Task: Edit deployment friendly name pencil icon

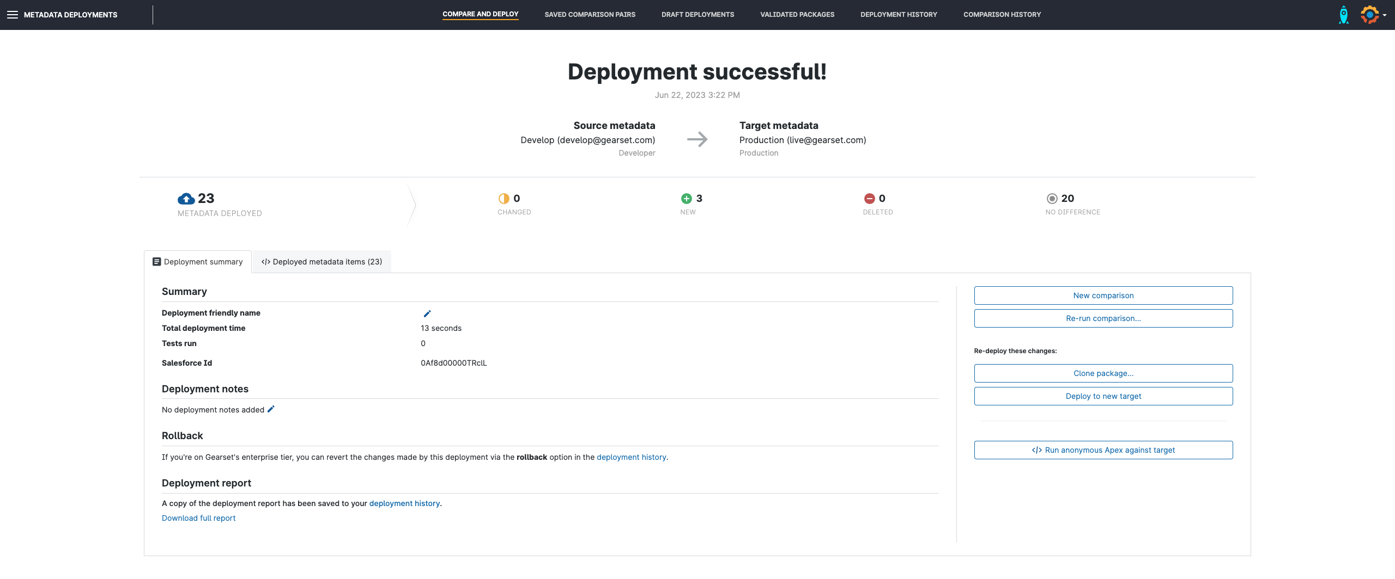Action: 427,313
